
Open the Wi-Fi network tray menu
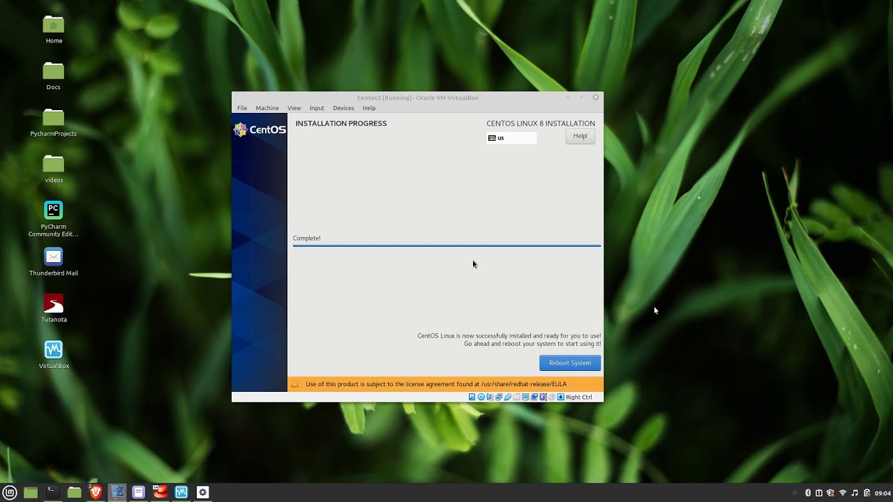843,493
